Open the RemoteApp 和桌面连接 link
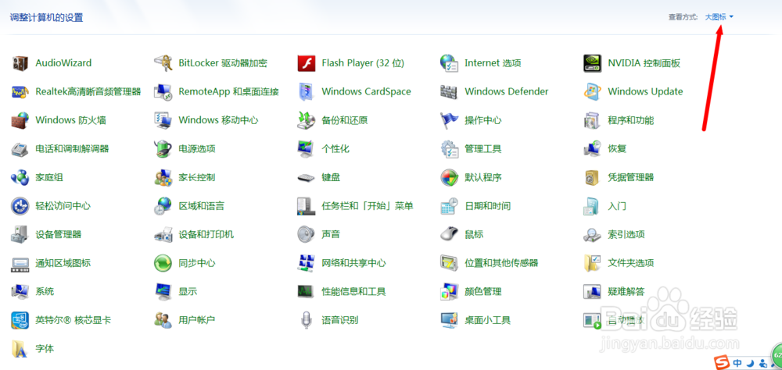 pyautogui.click(x=228, y=91)
